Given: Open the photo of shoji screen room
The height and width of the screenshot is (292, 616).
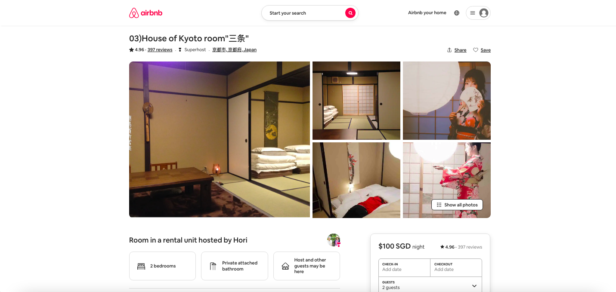Looking at the screenshot, I should tap(356, 101).
